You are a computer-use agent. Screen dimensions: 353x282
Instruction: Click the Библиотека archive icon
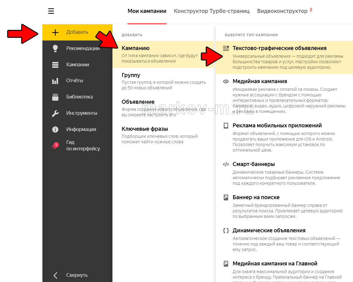[x=55, y=97]
